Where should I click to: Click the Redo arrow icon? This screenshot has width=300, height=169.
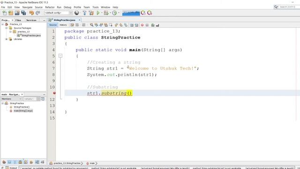tap(37, 13)
